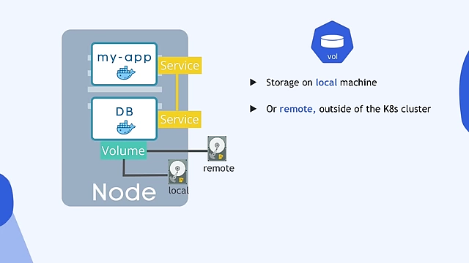Click the Docker whale in my-app box

pos(125,73)
